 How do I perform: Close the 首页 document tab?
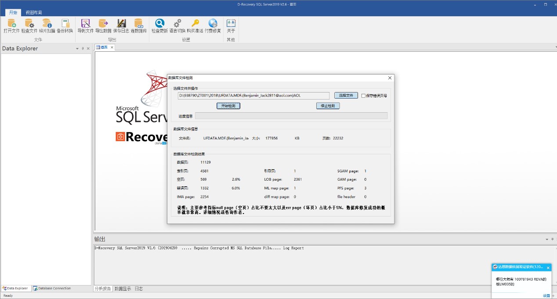112,47
